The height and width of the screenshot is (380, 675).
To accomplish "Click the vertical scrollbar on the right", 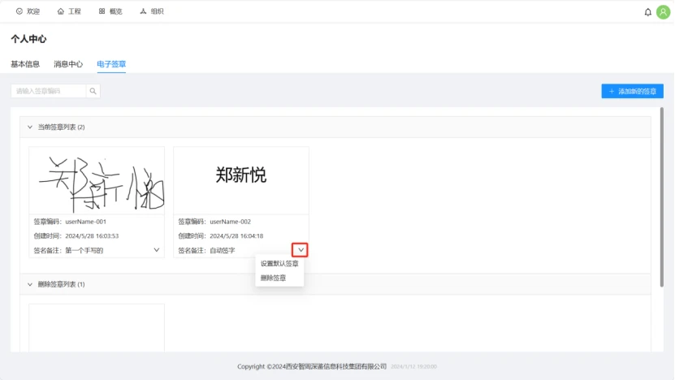I will tap(662, 197).
